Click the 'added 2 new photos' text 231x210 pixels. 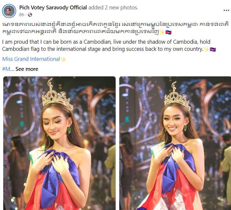113,7
